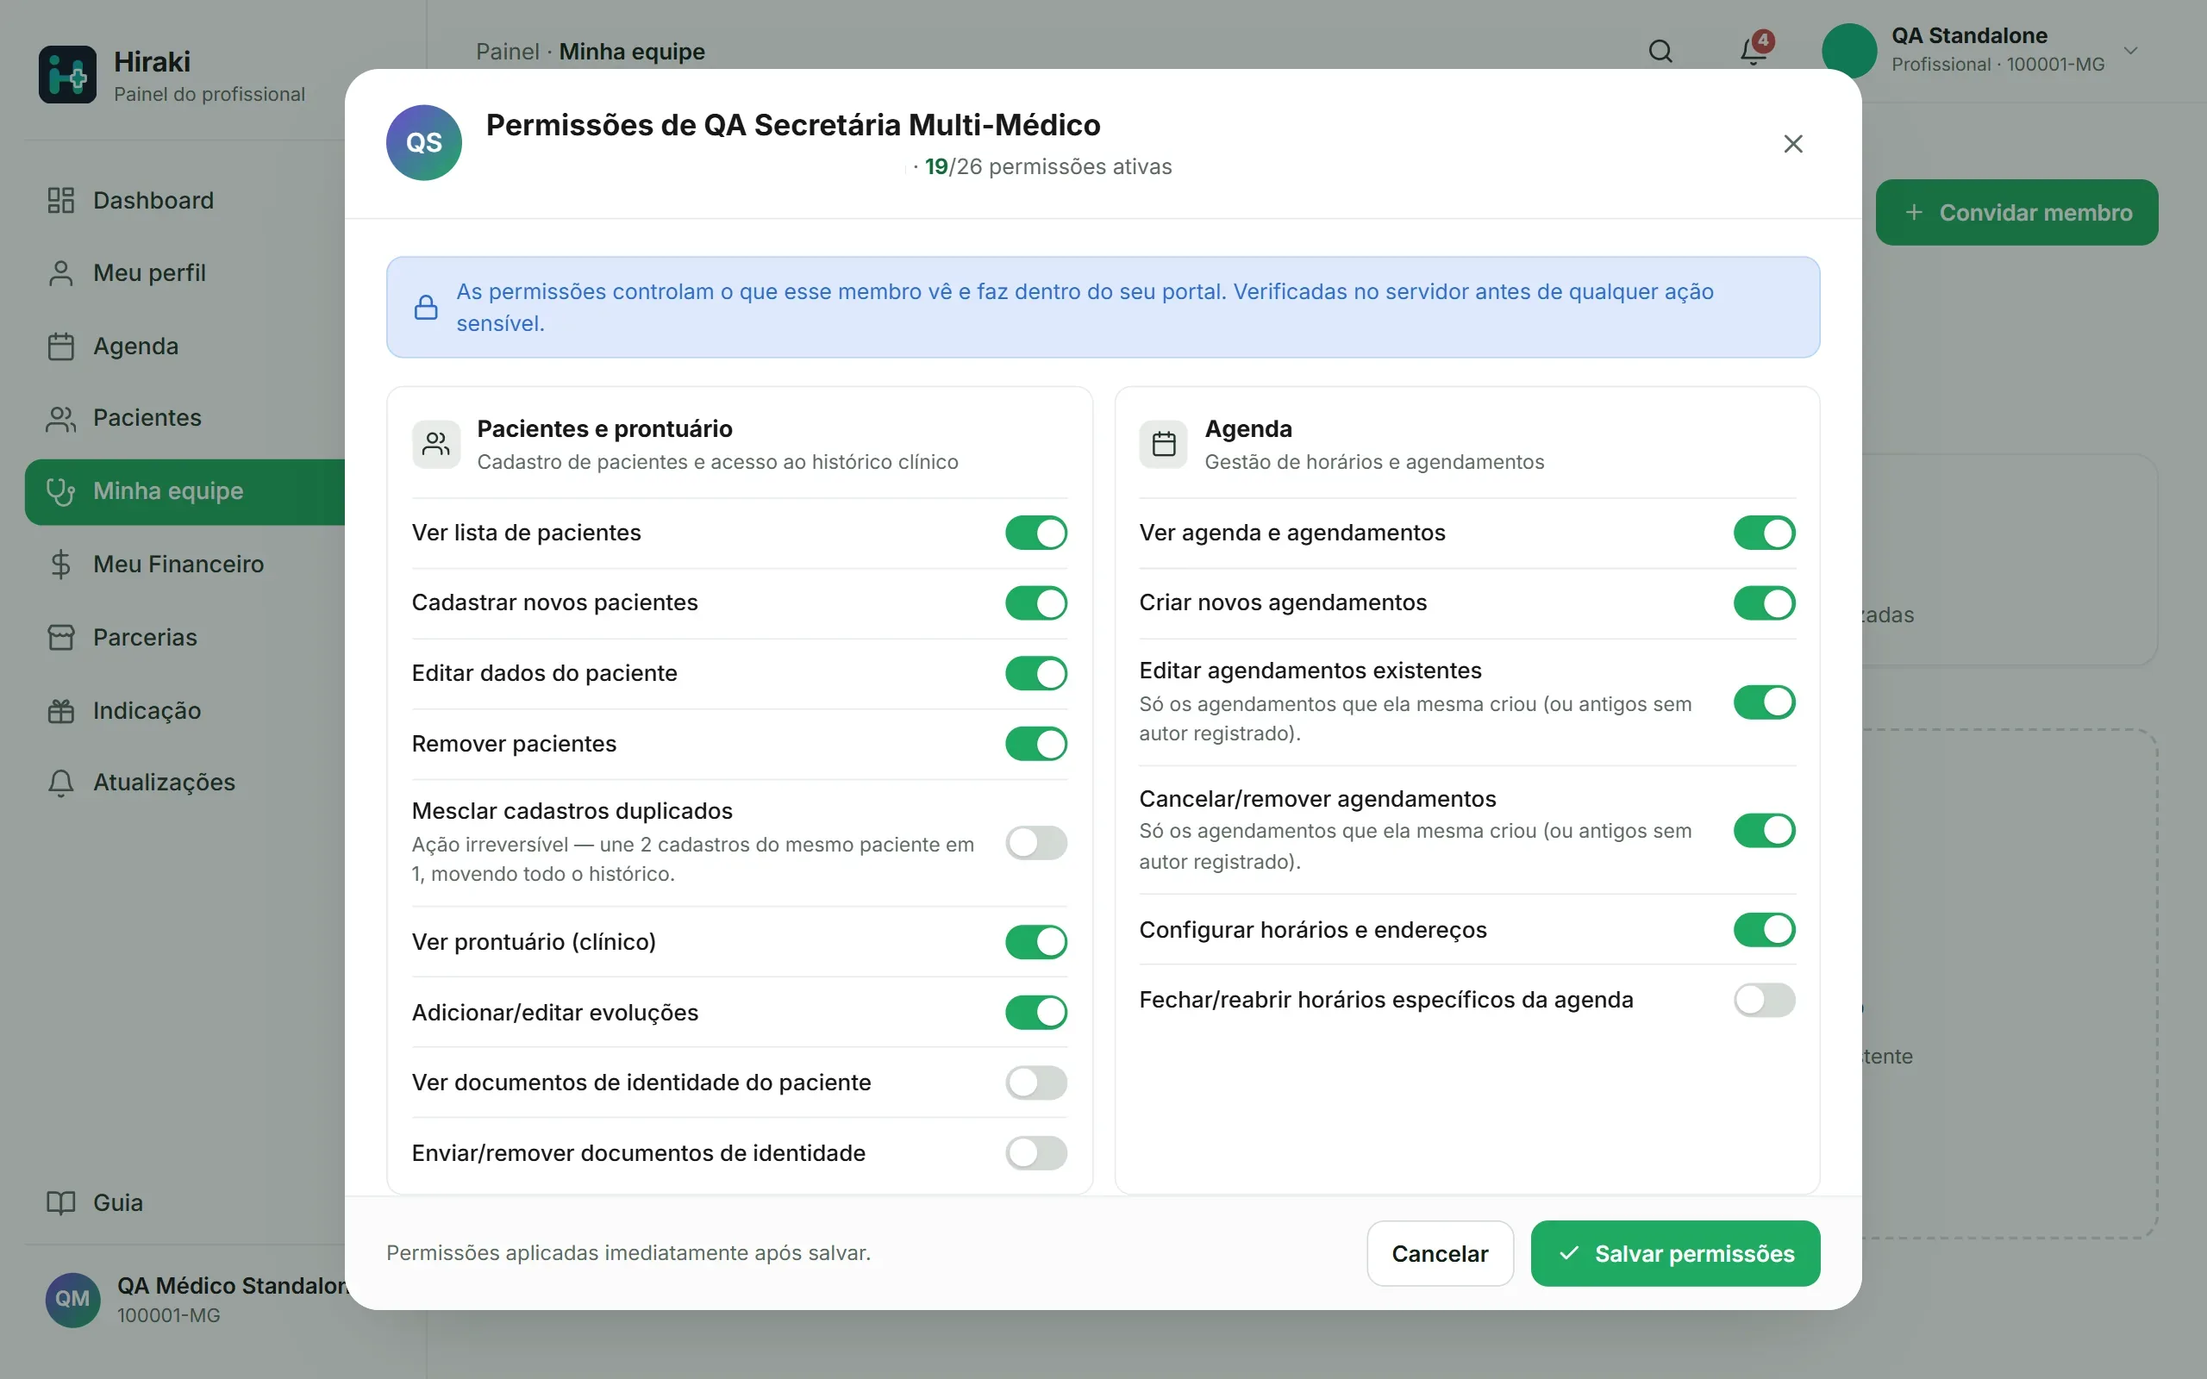Turn off Cadastrar novos pacientes
2207x1379 pixels.
(1036, 602)
